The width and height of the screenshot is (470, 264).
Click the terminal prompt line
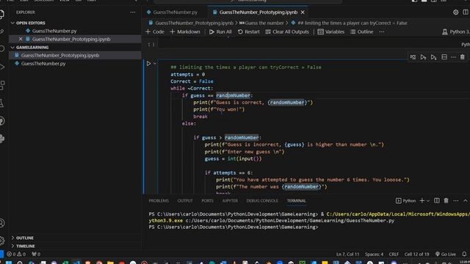point(234,227)
